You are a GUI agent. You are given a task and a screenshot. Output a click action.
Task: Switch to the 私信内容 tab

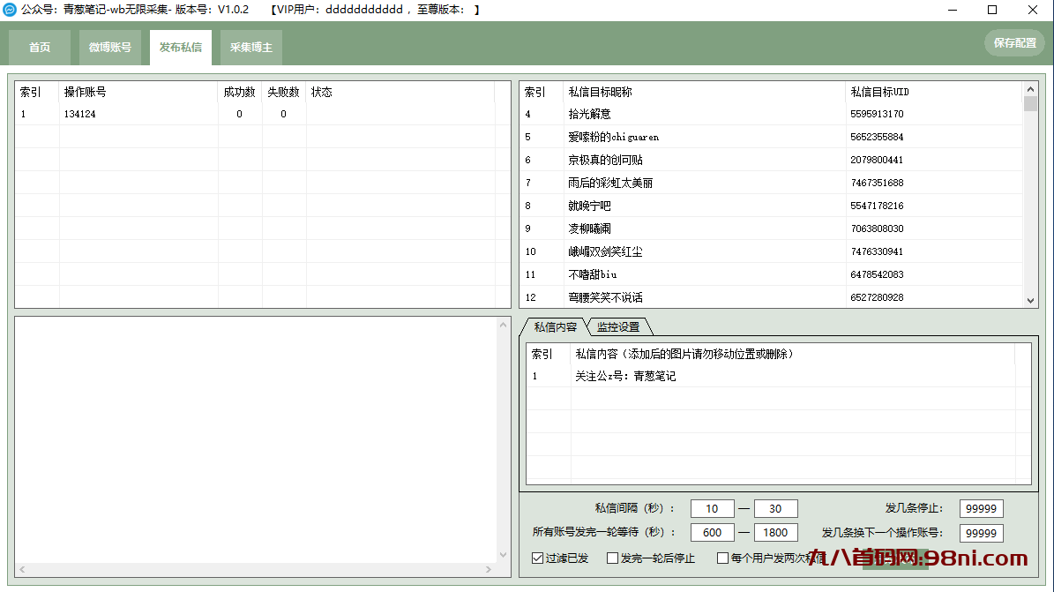[556, 326]
